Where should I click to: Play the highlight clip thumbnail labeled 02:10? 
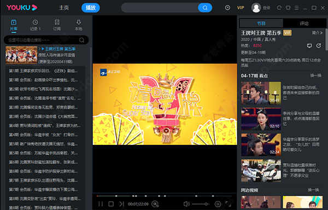(261, 119)
